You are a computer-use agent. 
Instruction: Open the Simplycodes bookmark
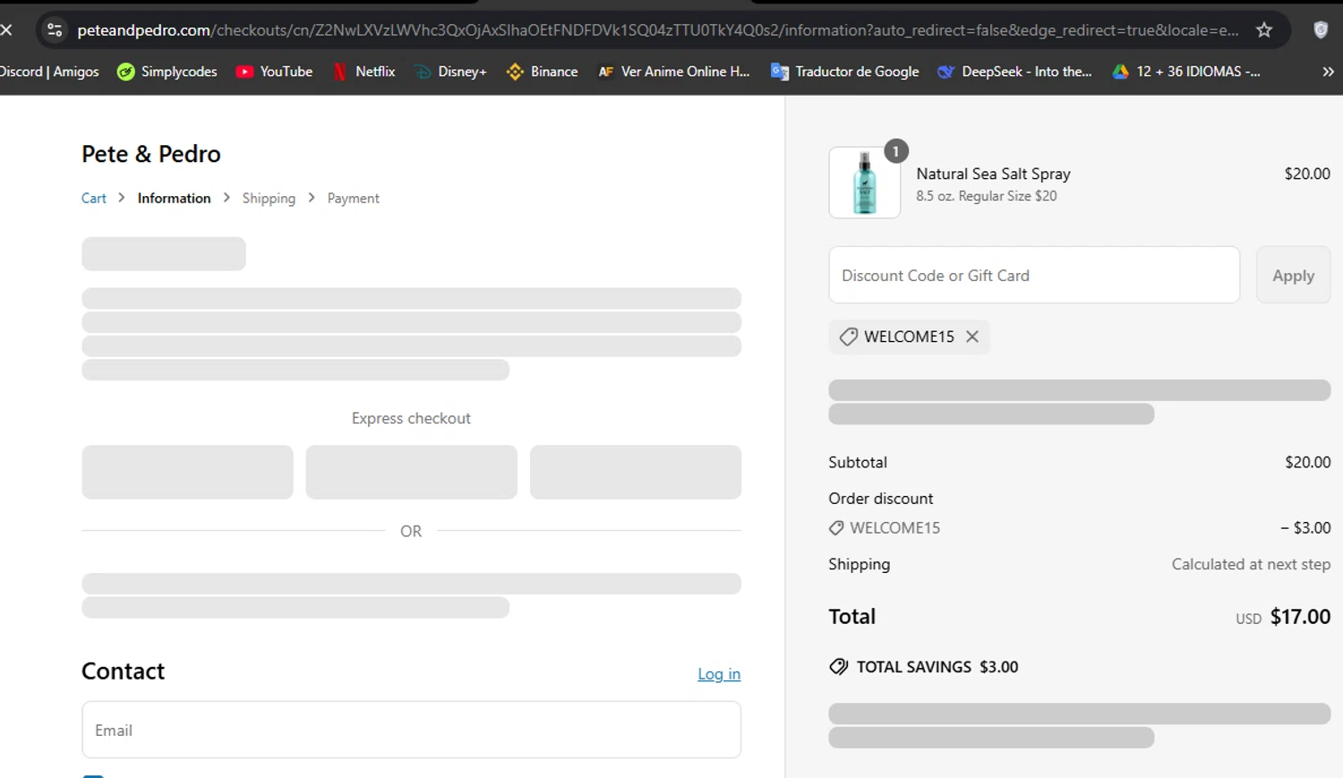[167, 72]
